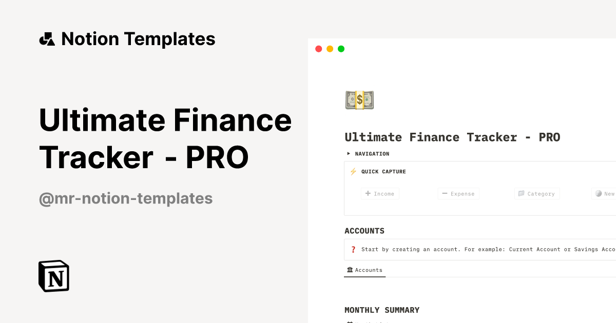Click the Expense quick capture button
The image size is (616, 323).
tap(458, 193)
